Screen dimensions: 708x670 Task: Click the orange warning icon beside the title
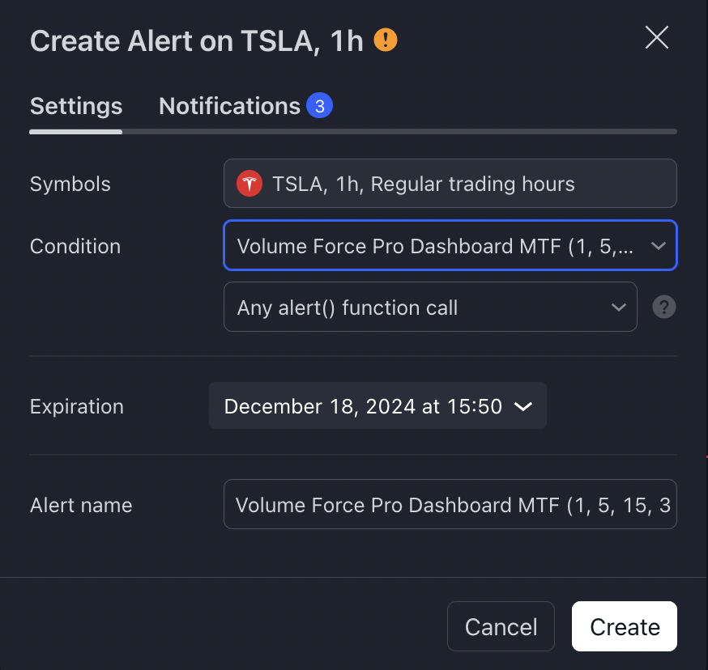[x=385, y=40]
